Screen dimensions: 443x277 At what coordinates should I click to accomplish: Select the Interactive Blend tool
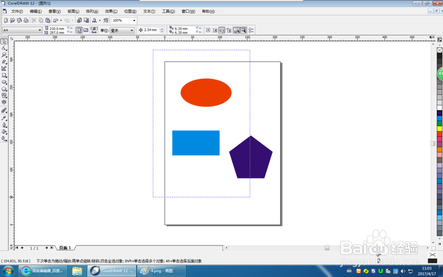4,110
